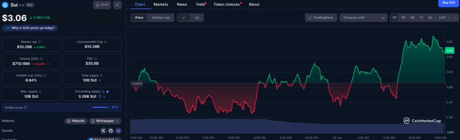This screenshot has height=140, width=460.
Task: Click the share icon next to 504K
Action: [117, 5]
